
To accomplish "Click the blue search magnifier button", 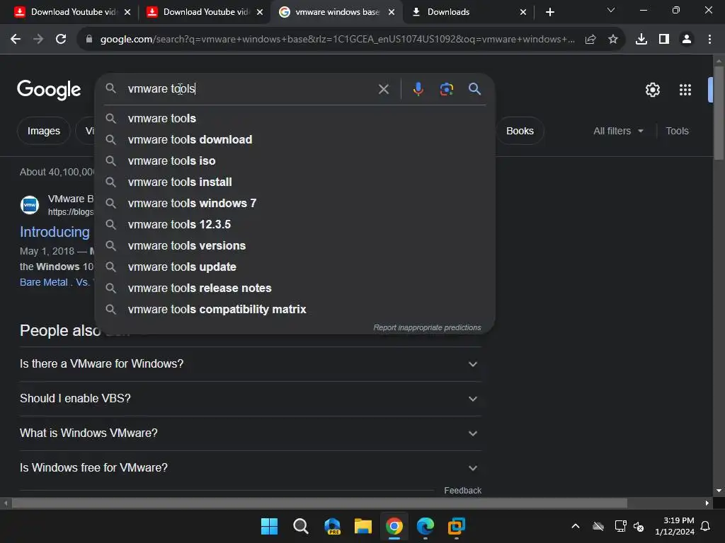I will pos(474,88).
